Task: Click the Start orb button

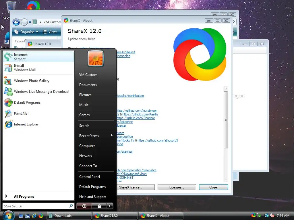Action: (x=8, y=215)
